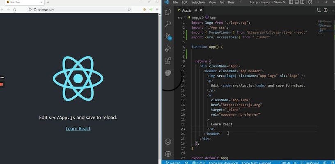Click the Learn React link in browser
Viewport: 335px width, 164px height.
tap(78, 129)
